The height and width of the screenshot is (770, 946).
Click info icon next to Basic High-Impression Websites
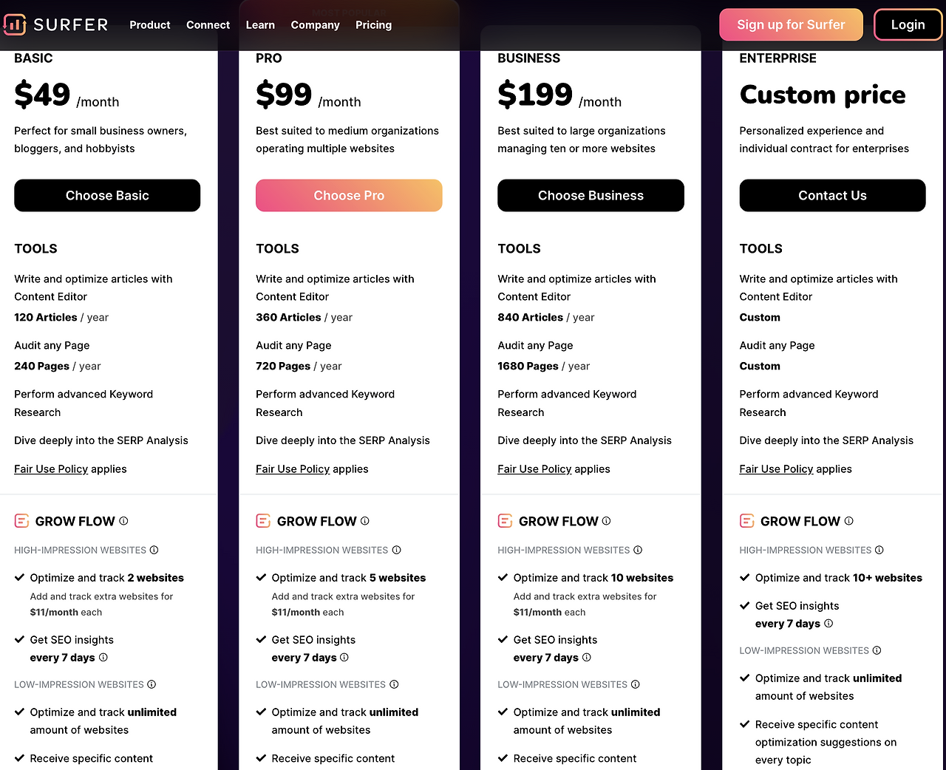154,550
